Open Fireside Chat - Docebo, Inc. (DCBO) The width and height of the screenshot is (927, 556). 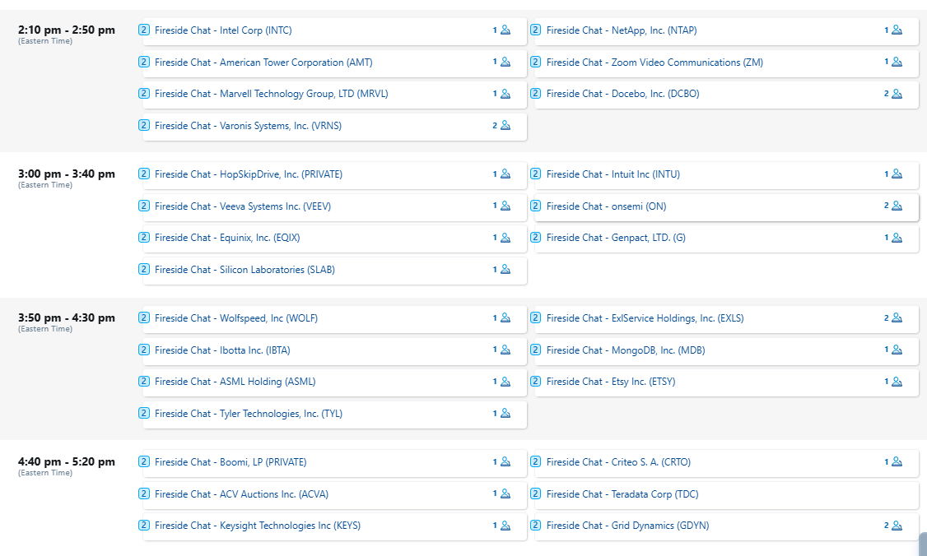[622, 94]
